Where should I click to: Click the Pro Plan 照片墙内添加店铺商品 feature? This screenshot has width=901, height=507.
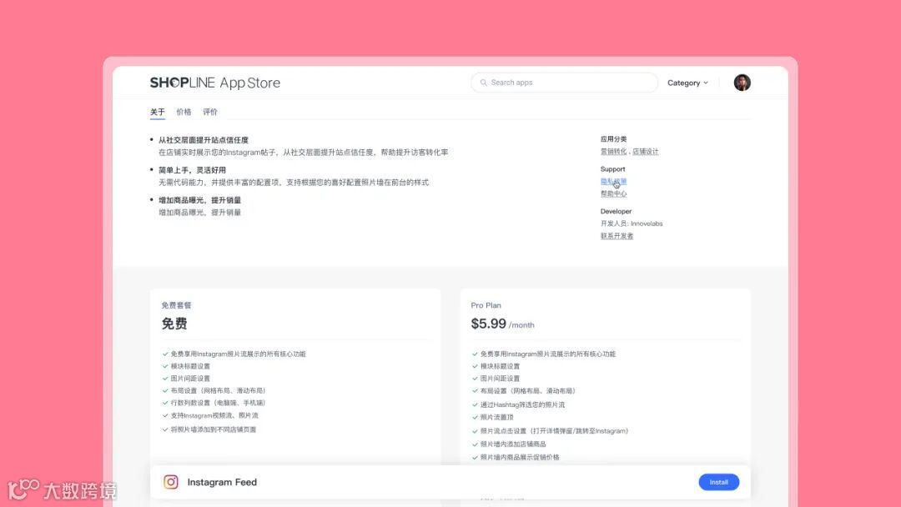point(513,444)
